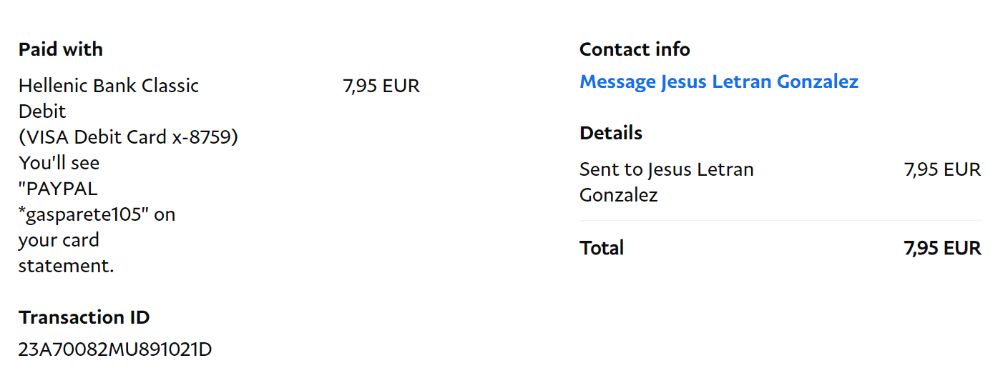The height and width of the screenshot is (378, 998).
Task: Click the 7,95 EUR amount under Paid with
Action: 381,86
